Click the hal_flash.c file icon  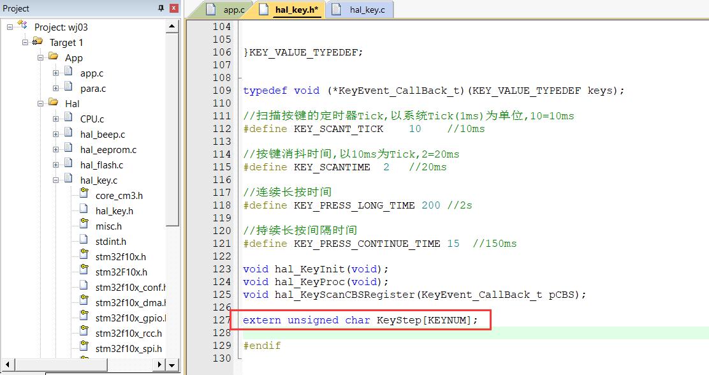[x=68, y=163]
